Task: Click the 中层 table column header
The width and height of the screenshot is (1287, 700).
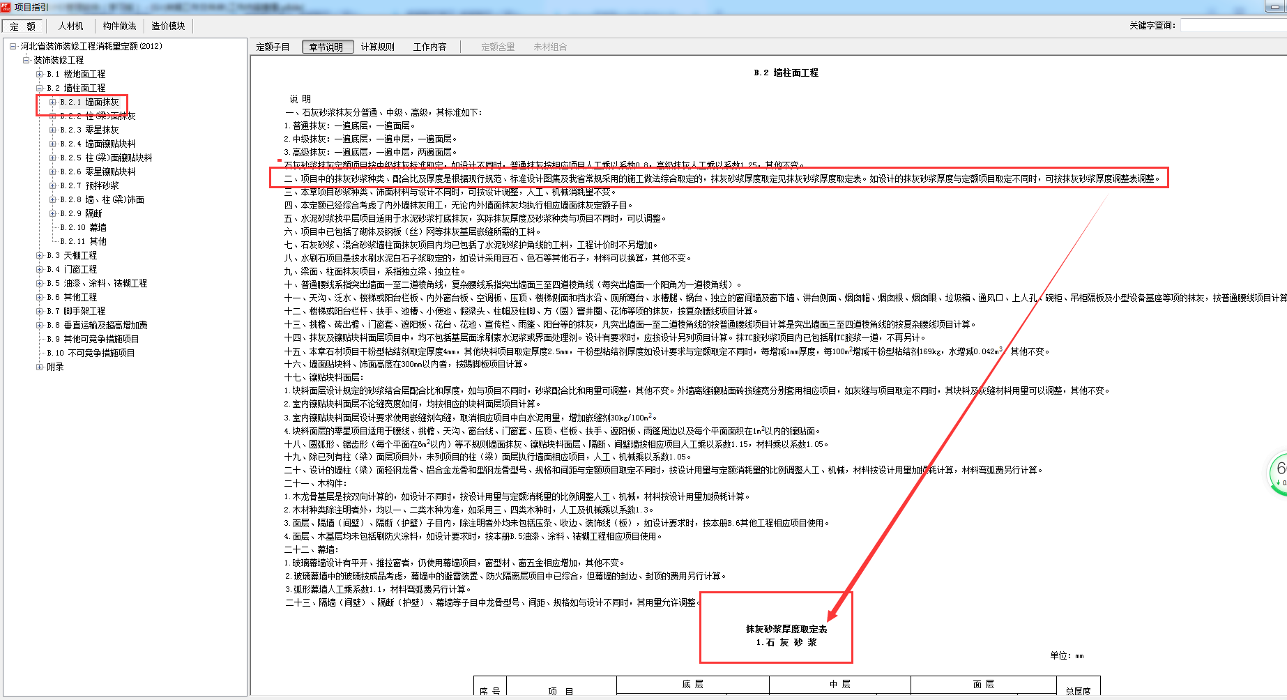Action: pos(839,685)
